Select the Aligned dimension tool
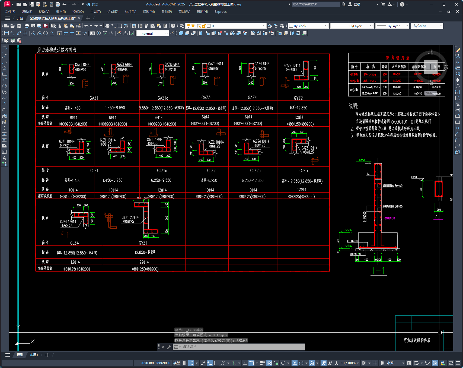Image resolution: width=463 pixels, height=368 pixels. (13, 33)
